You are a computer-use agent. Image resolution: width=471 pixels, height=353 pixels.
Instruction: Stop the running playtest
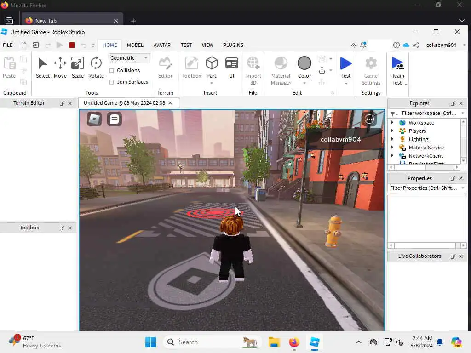[71, 45]
